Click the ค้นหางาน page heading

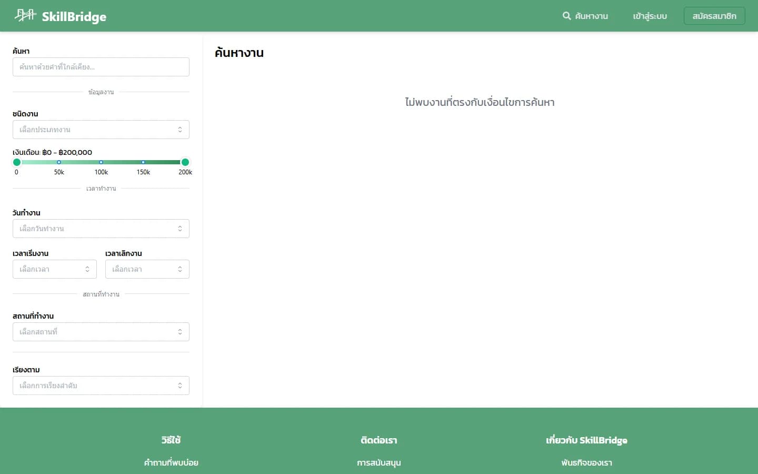click(239, 53)
